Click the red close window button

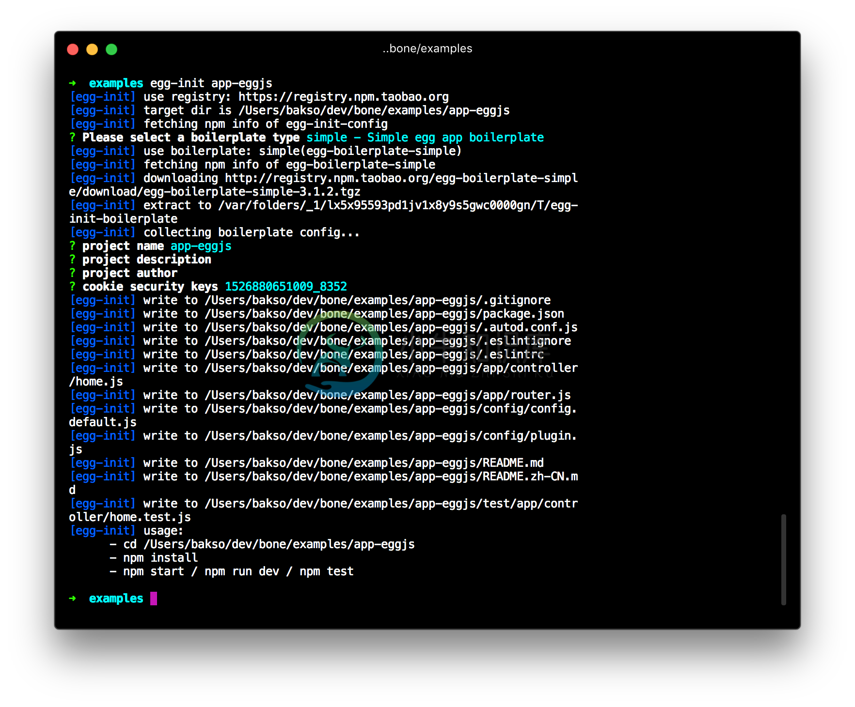(73, 49)
